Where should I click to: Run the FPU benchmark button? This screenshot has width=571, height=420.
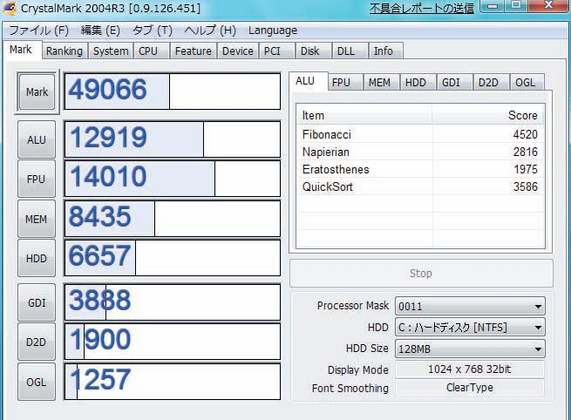[37, 179]
